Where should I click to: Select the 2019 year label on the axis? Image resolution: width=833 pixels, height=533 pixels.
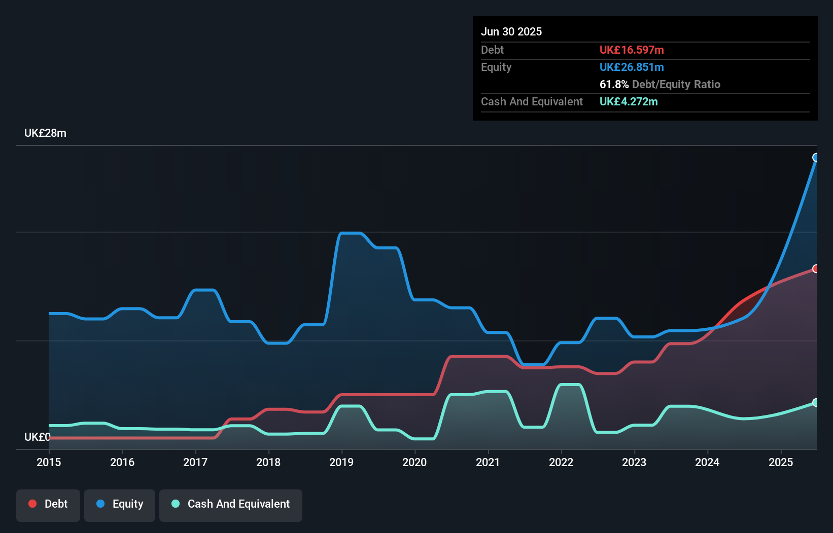tap(341, 462)
